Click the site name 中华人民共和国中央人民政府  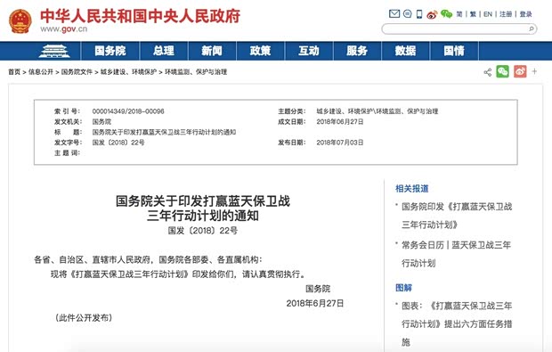(140, 16)
